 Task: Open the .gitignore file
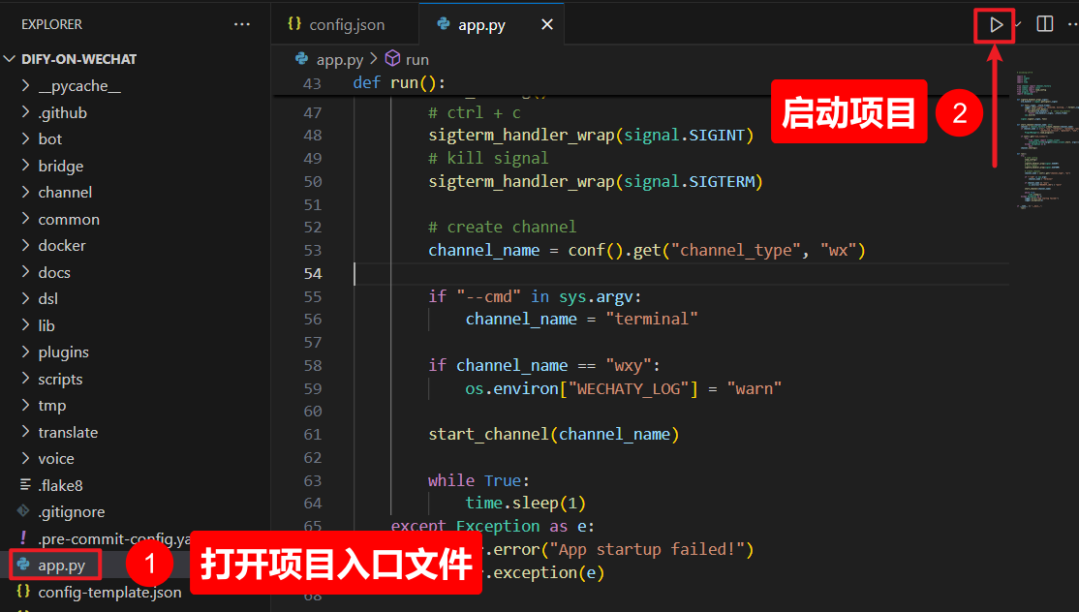click(72, 512)
